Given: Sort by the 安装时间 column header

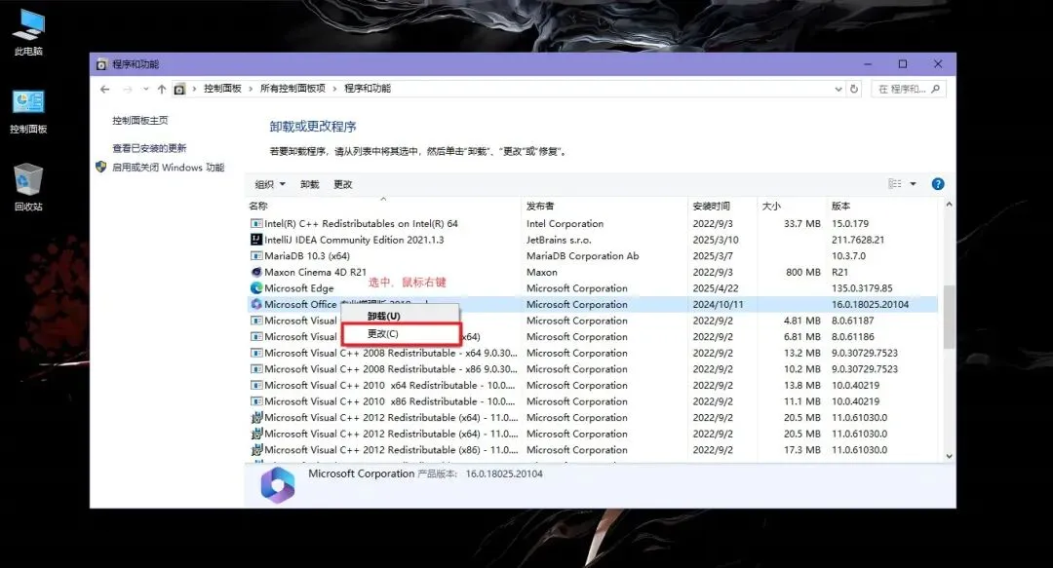Looking at the screenshot, I should [722, 207].
